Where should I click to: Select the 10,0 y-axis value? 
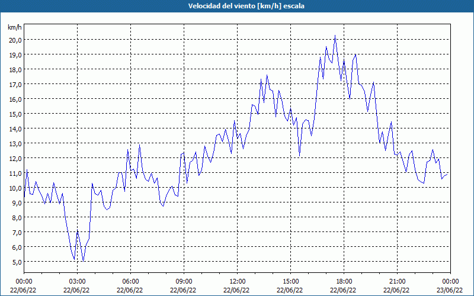coord(15,188)
